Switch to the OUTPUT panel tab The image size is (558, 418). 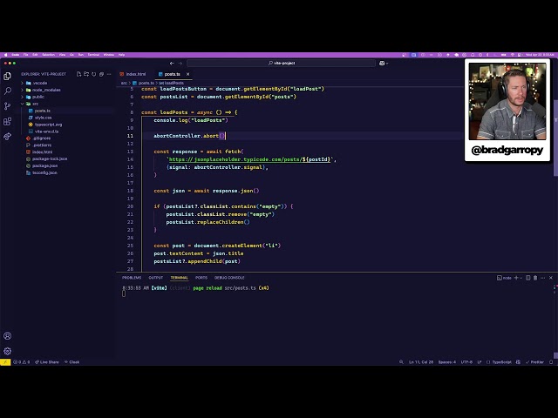[x=155, y=278]
